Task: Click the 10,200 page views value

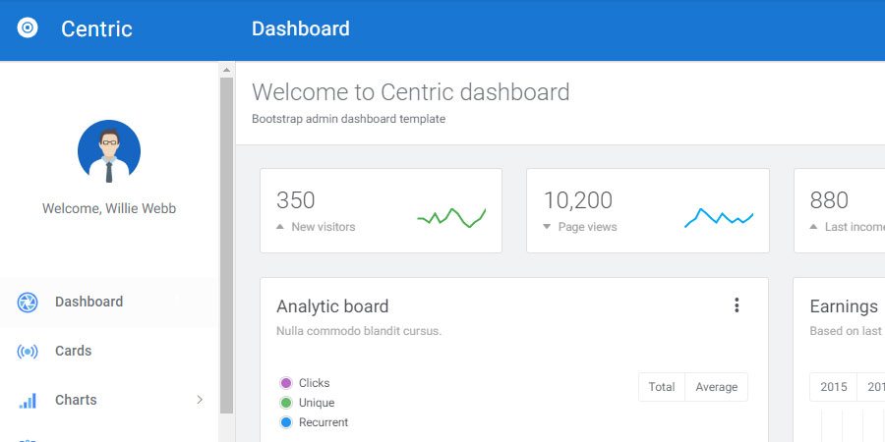Action: tap(577, 200)
